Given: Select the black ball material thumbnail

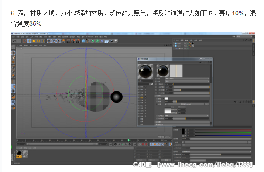Looking at the screenshot, I should (19, 153).
